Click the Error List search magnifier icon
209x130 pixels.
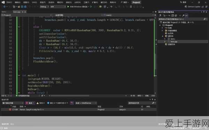tap(153, 103)
